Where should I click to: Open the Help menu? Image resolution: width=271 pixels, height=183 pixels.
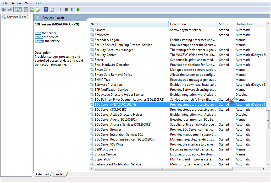click(39, 3)
